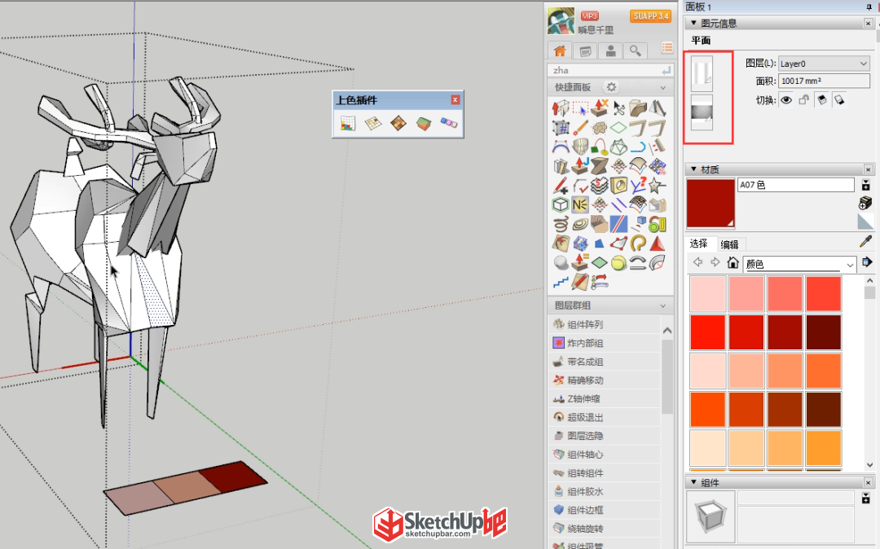The image size is (880, 549).
Task: Click the colored grid icon in 上色插件
Action: click(347, 123)
